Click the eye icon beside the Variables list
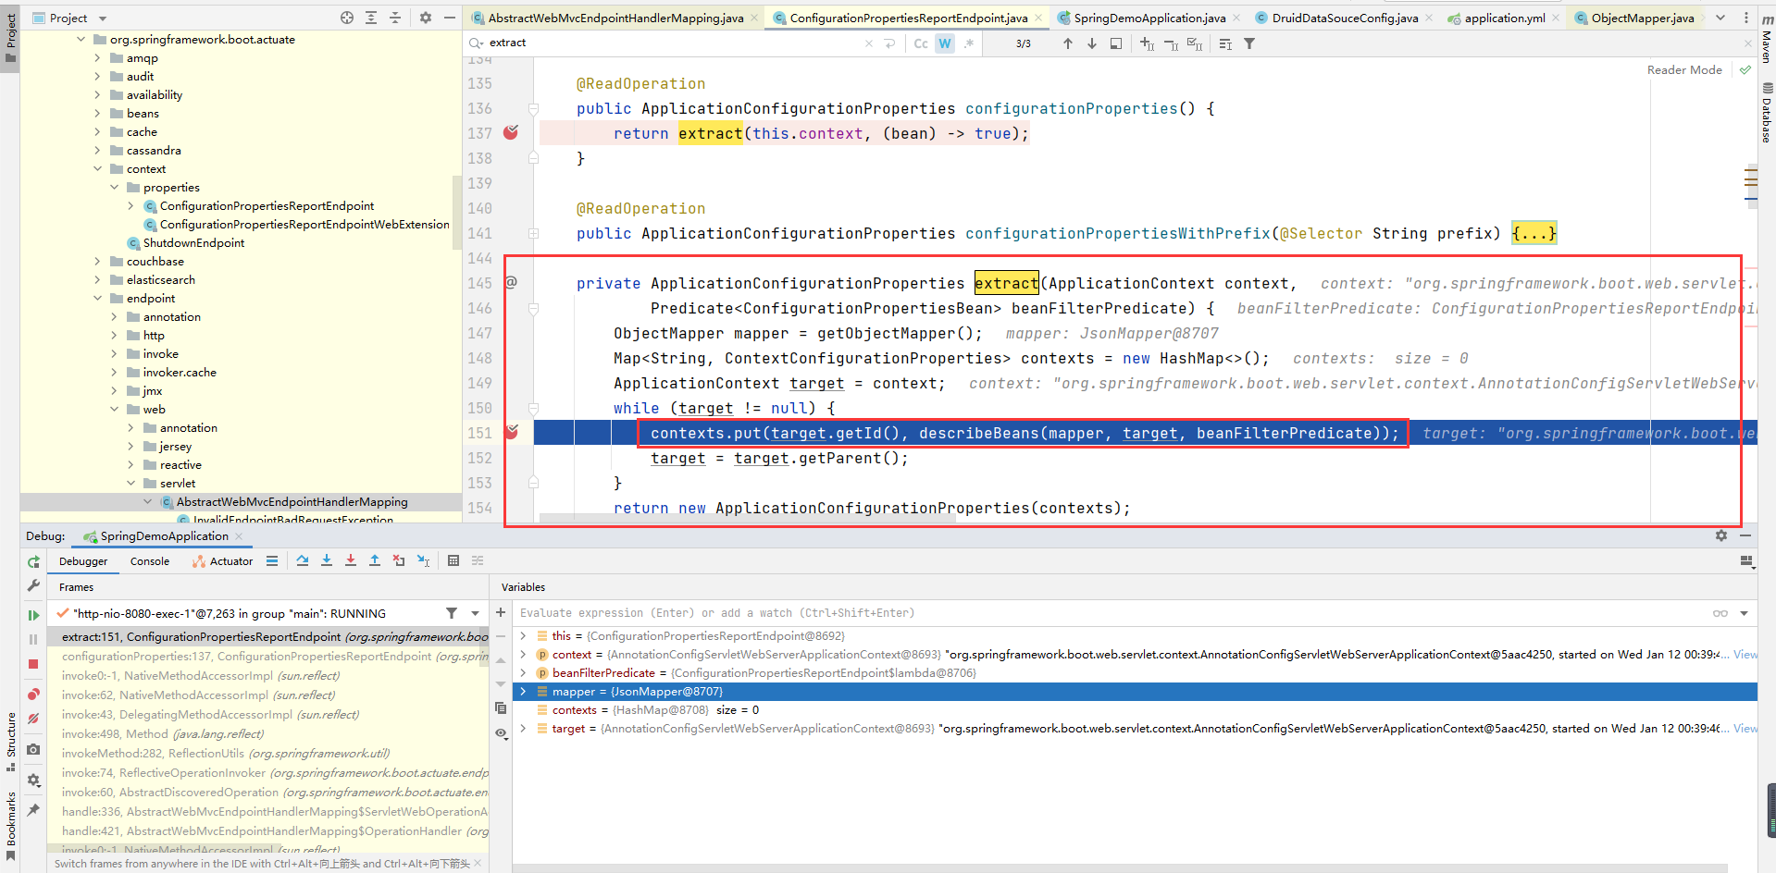This screenshot has height=873, width=1776. pyautogui.click(x=501, y=732)
